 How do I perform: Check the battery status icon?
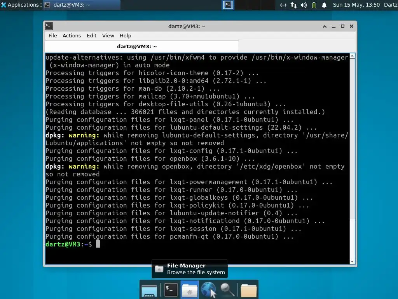[314, 5]
